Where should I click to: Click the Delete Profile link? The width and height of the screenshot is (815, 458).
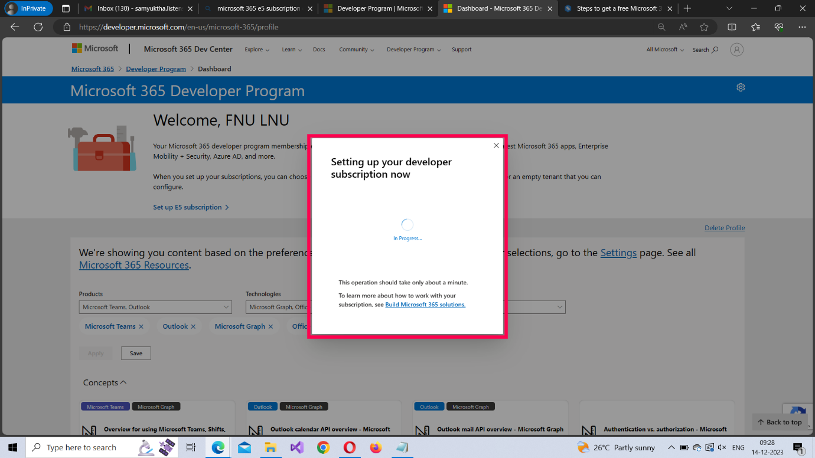725,228
